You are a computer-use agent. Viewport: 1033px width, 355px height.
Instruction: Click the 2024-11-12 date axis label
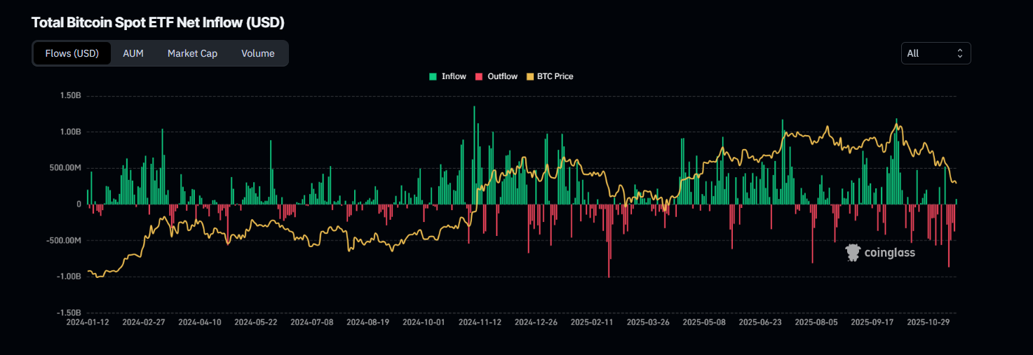[480, 323]
